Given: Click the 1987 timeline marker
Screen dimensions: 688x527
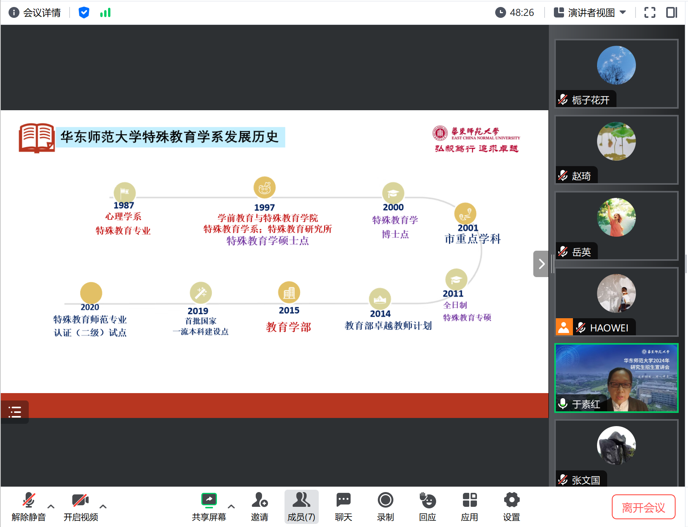Looking at the screenshot, I should pos(124,192).
